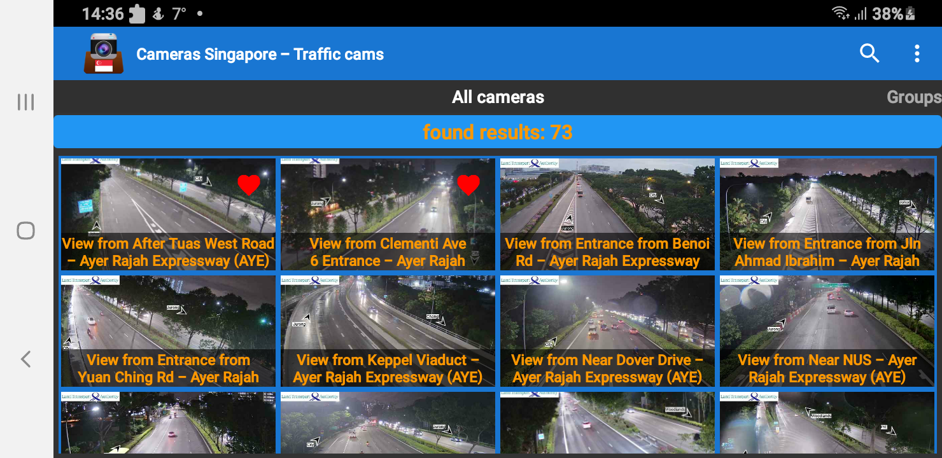This screenshot has height=458, width=942.
Task: Open the Entrance from Jln Ahmad Ibrahim camera
Action: click(x=827, y=214)
